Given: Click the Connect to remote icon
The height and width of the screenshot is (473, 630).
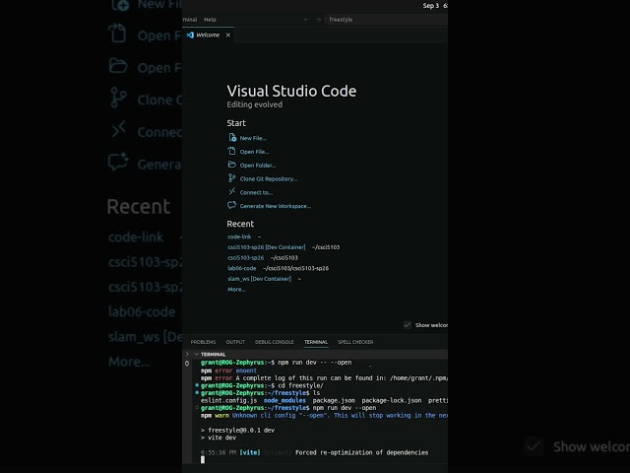Looking at the screenshot, I should [x=232, y=191].
